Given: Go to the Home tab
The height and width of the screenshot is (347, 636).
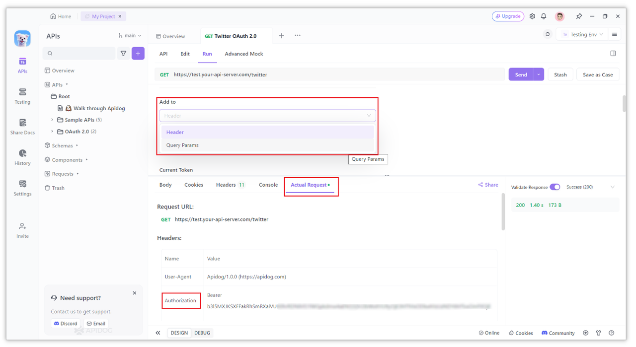Looking at the screenshot, I should [61, 16].
